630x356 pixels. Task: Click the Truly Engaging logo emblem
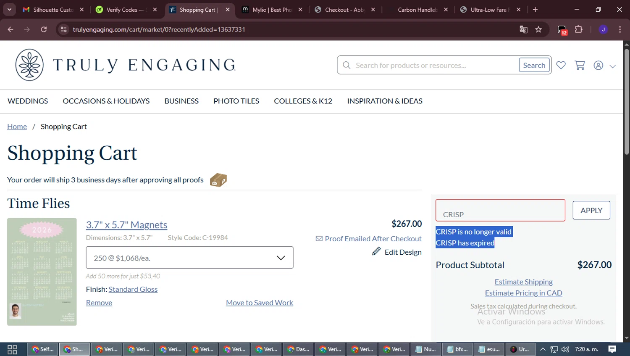pos(29,65)
